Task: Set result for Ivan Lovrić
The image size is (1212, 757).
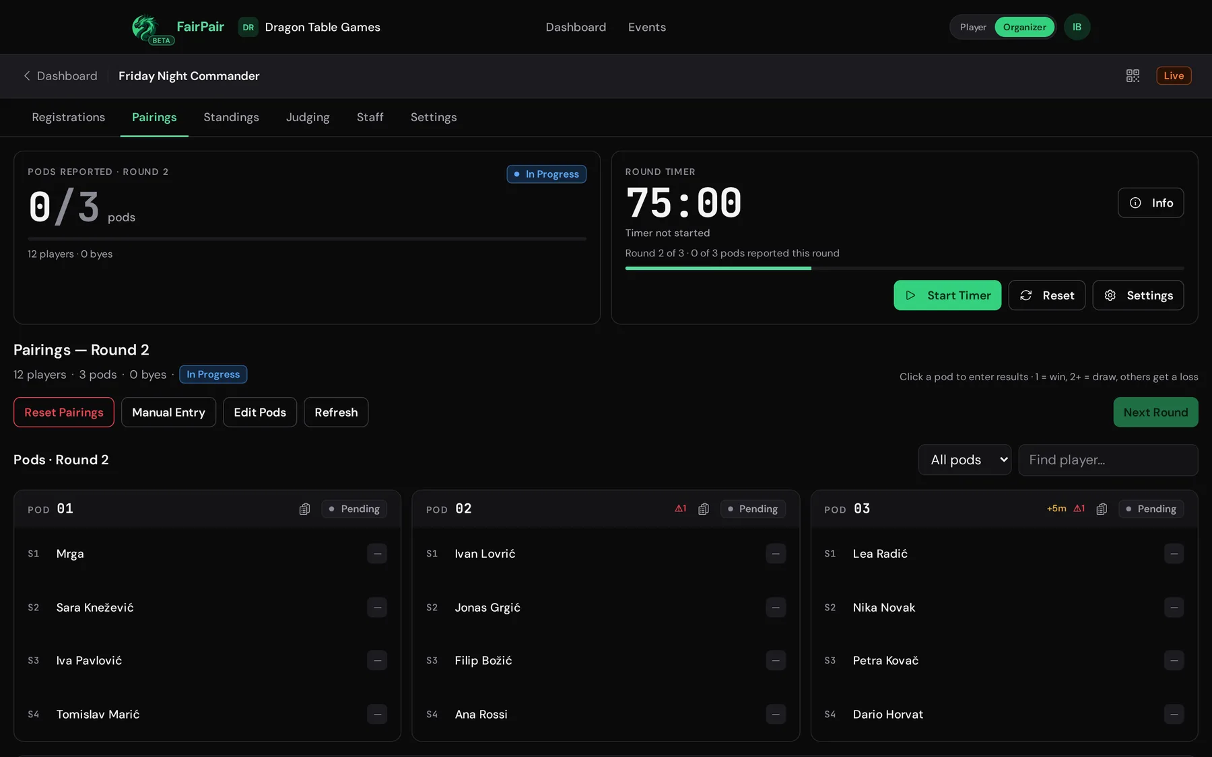Action: [x=776, y=554]
